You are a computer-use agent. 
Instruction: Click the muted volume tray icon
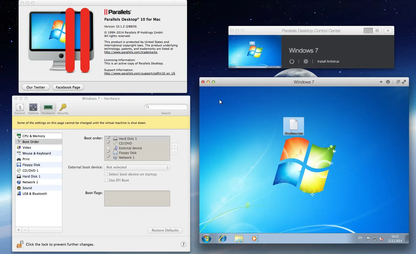(x=381, y=239)
